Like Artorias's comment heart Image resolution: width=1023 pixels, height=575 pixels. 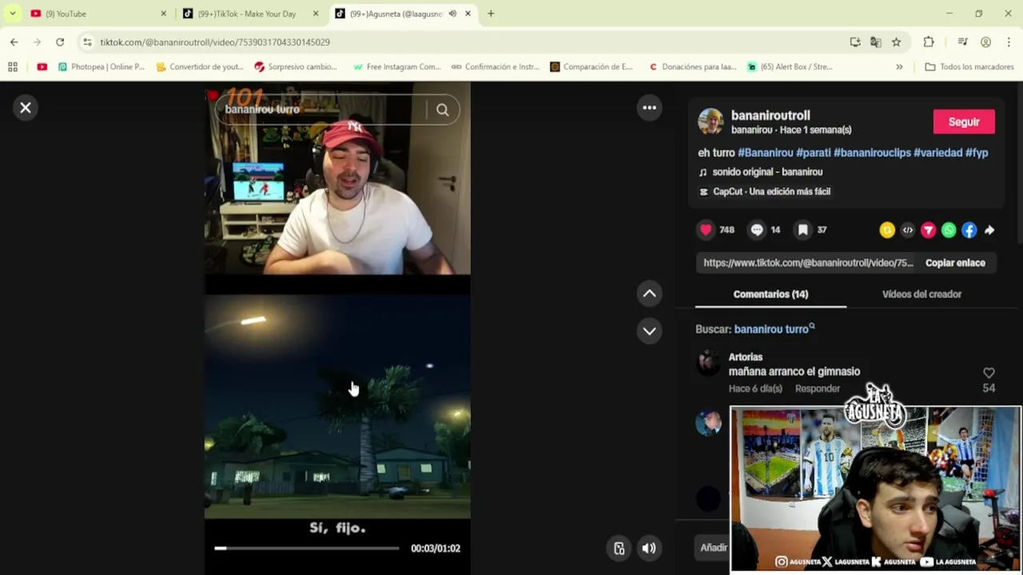[x=989, y=373]
